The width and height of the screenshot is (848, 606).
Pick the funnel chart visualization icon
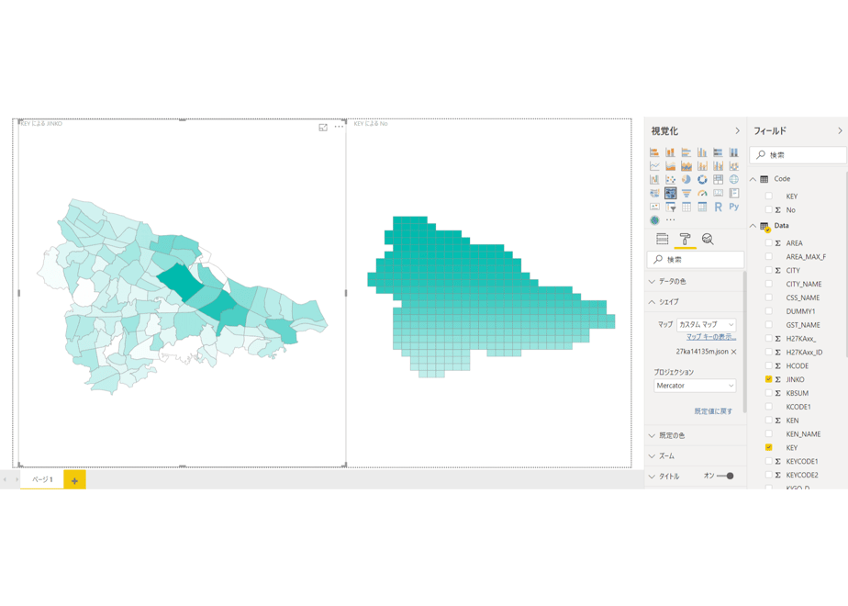pyautogui.click(x=686, y=193)
